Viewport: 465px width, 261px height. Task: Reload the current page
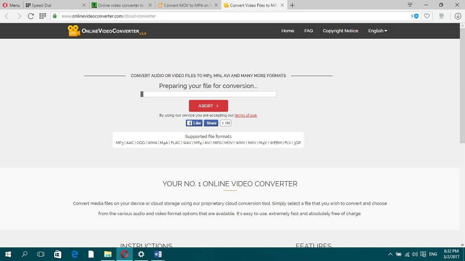(31, 16)
